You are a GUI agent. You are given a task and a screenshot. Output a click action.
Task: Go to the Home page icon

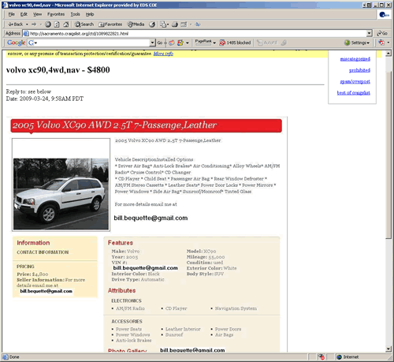click(x=65, y=24)
